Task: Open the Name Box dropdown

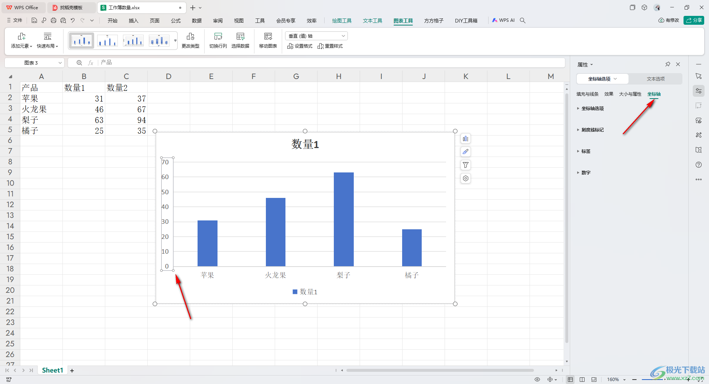Action: coord(60,63)
